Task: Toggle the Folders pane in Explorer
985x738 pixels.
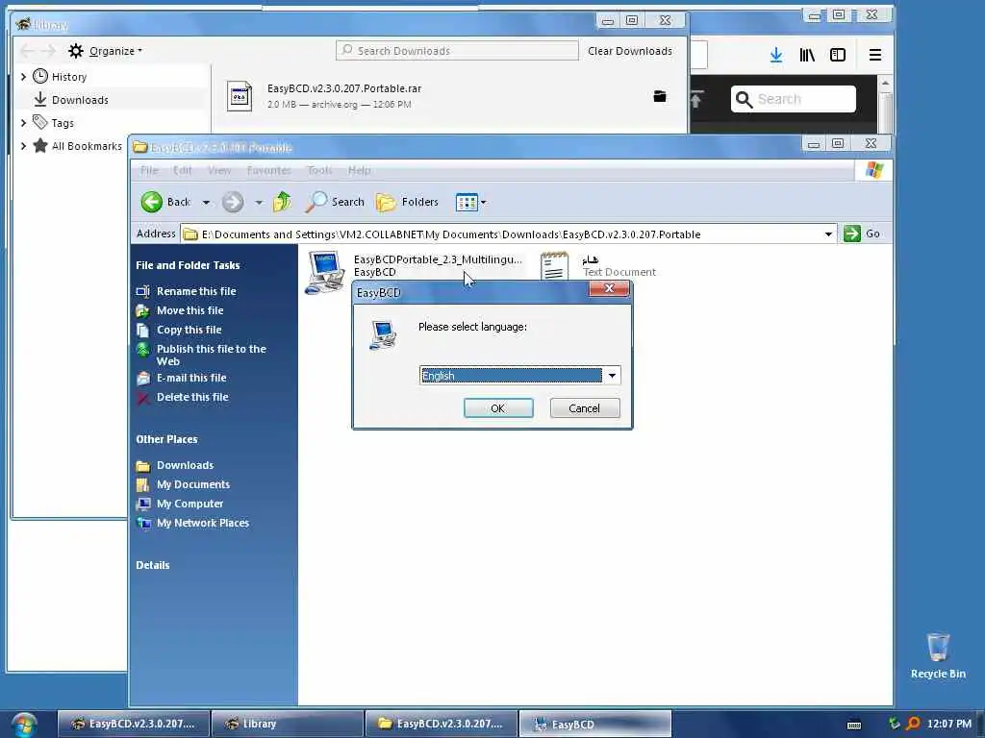Action: (x=407, y=202)
